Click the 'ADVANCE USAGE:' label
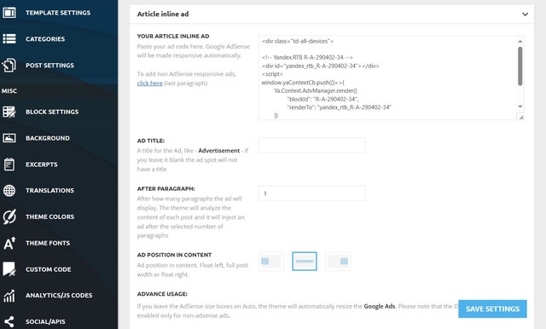 (x=162, y=294)
